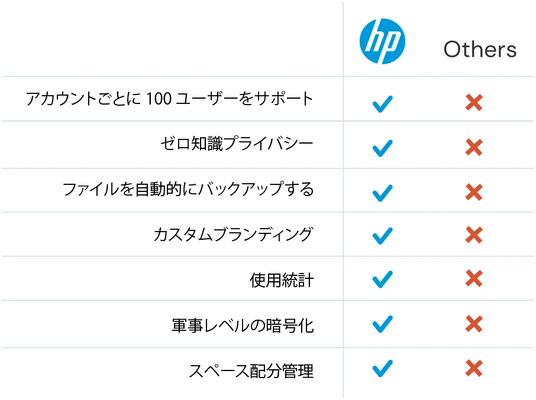Click HP checkmark for スペース配分管理
Viewport: 536px width, 400px height.
click(x=383, y=369)
